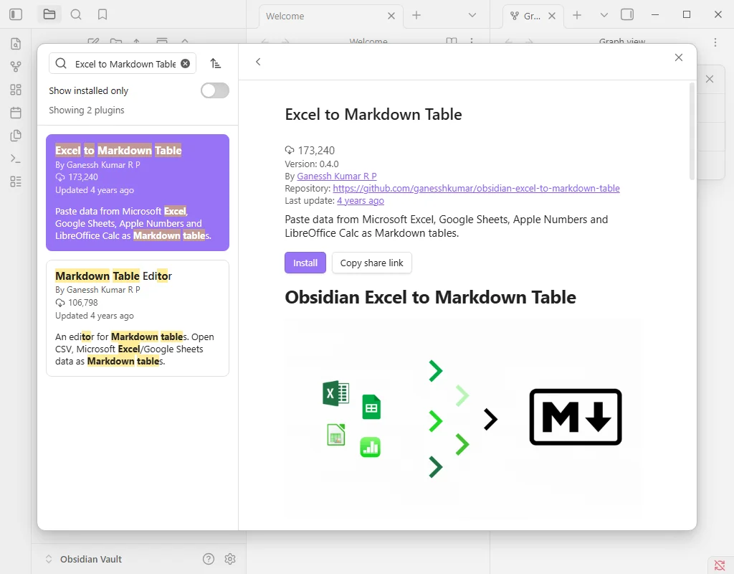Image resolution: width=734 pixels, height=574 pixels.
Task: Toggle the left sidebar panel icon
Action: tap(16, 14)
